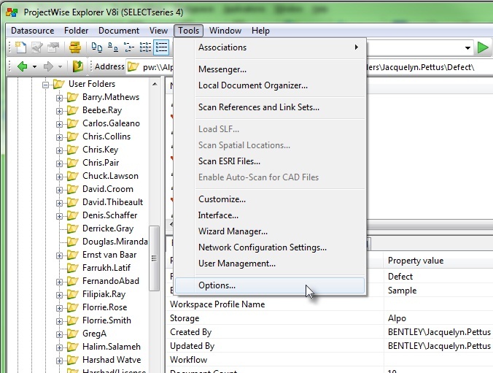
Task: Select the FernandoAbad folder
Action: click(110, 281)
